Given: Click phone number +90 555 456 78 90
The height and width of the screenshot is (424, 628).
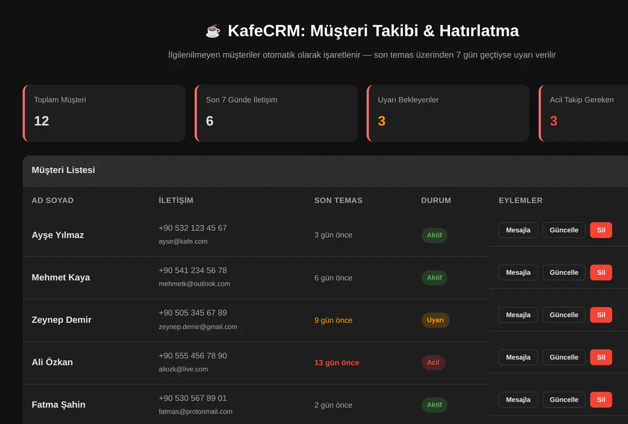Looking at the screenshot, I should click(193, 356).
